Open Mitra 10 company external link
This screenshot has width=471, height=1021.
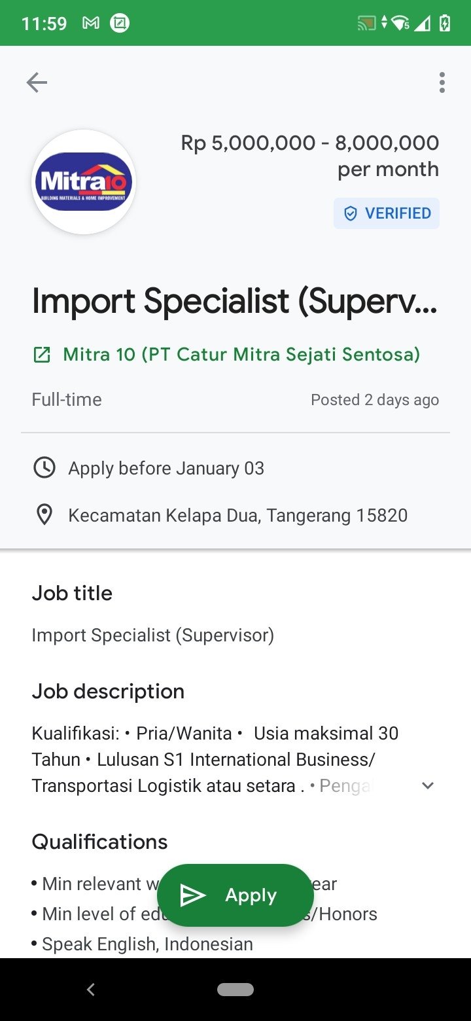tap(241, 355)
